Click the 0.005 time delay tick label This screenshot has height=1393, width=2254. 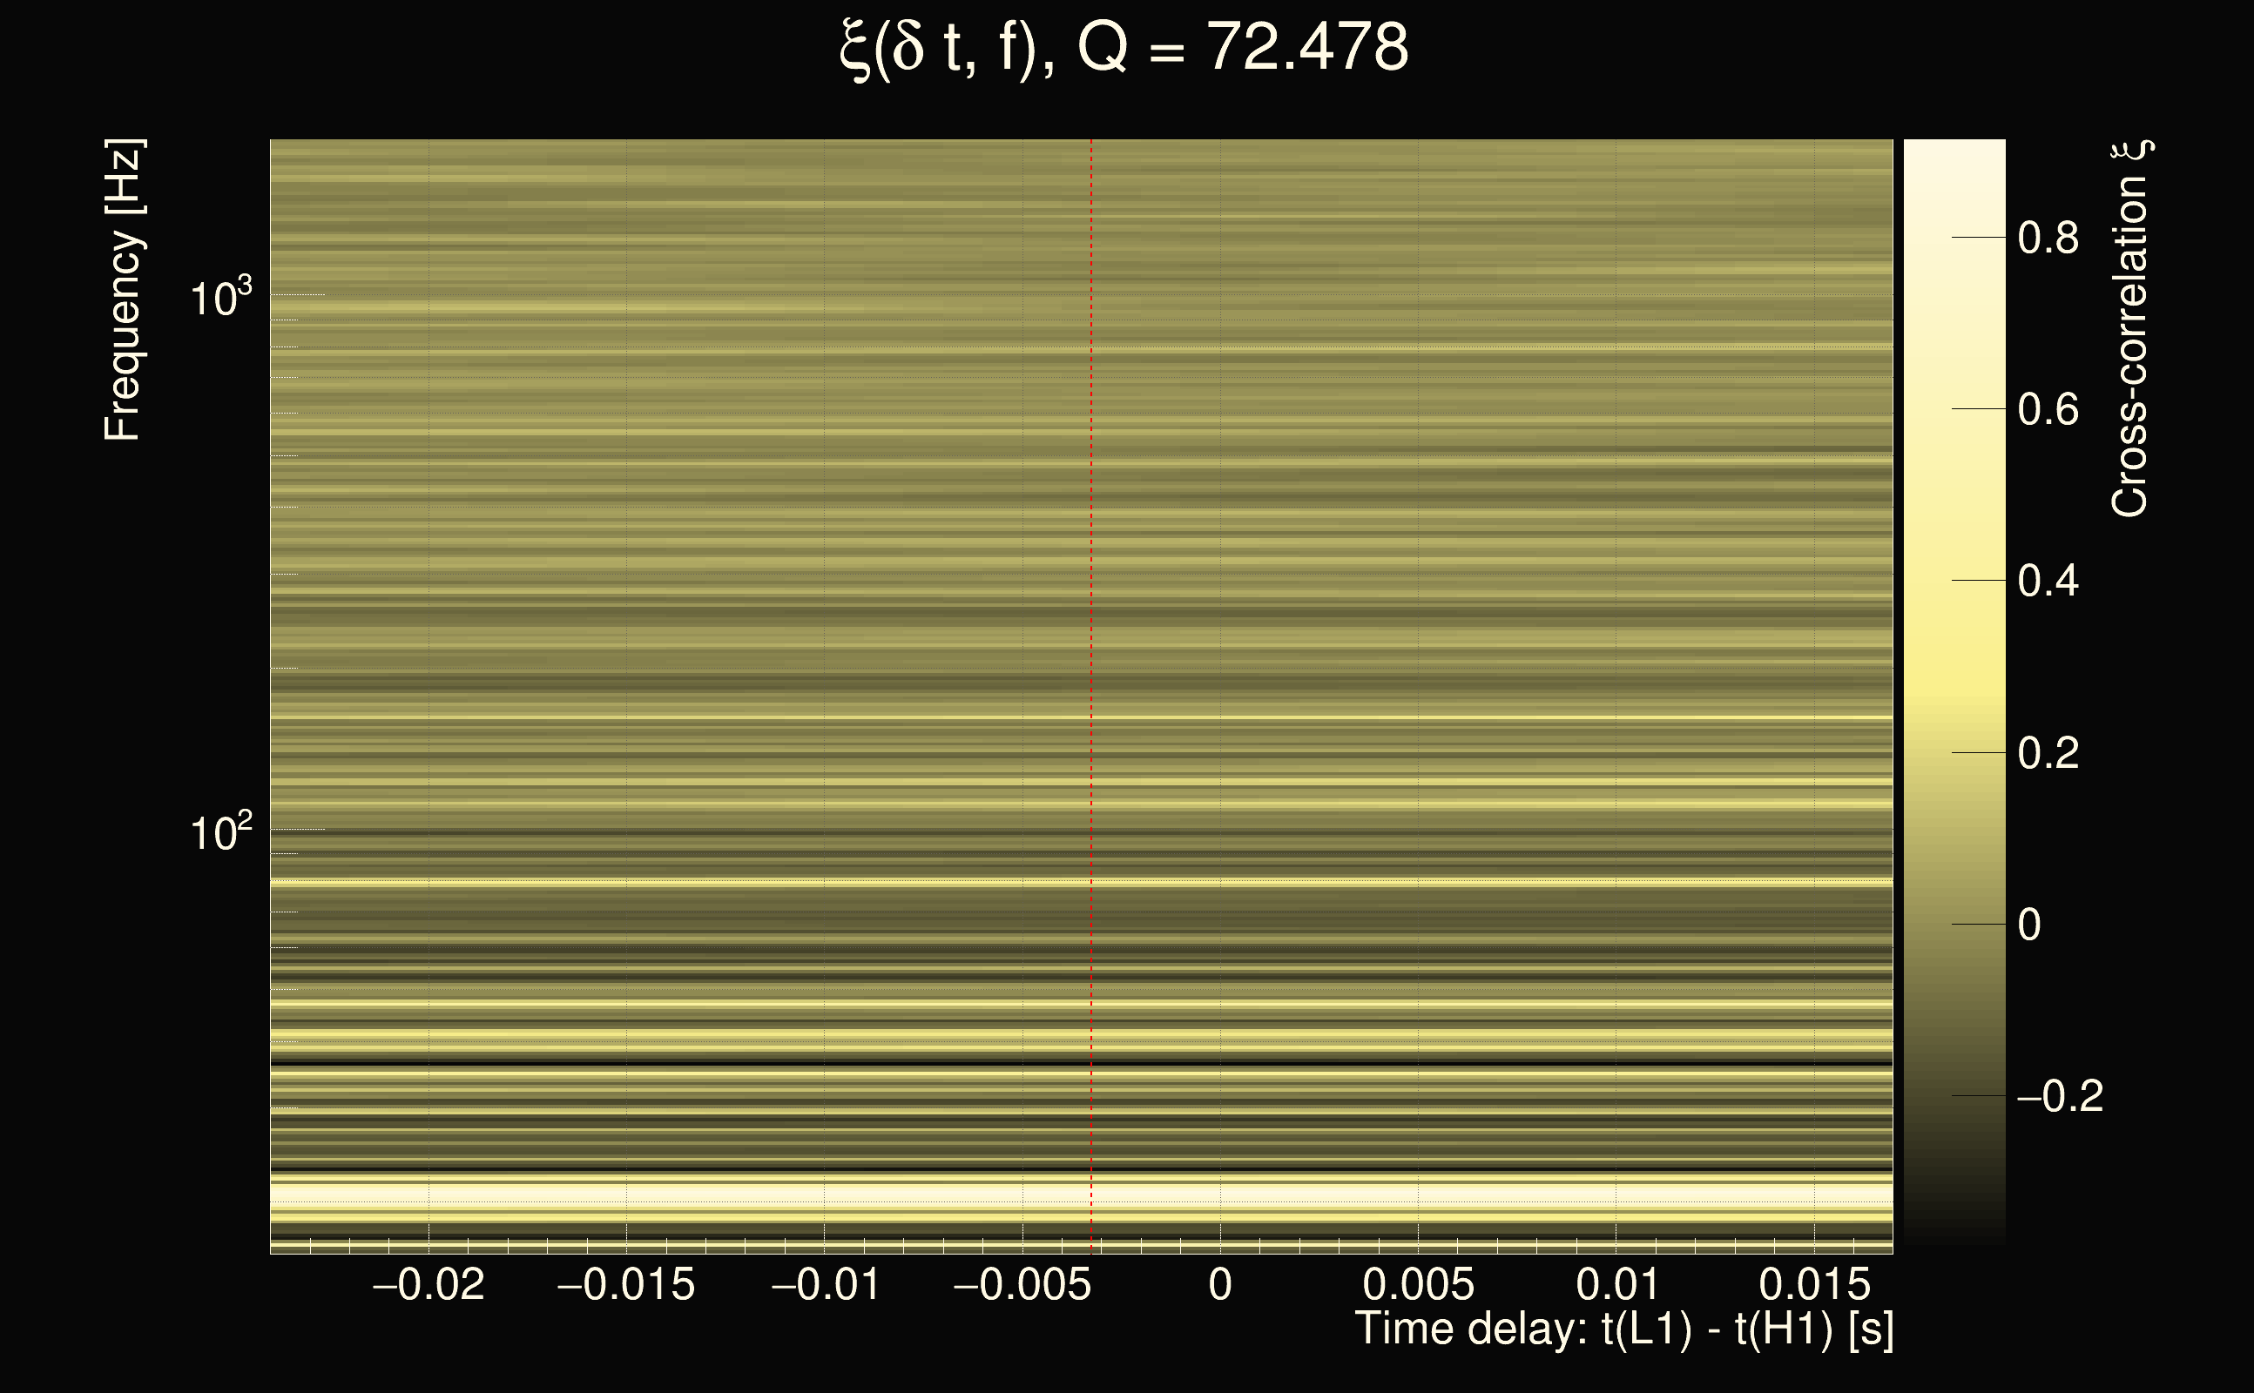tap(1417, 1284)
